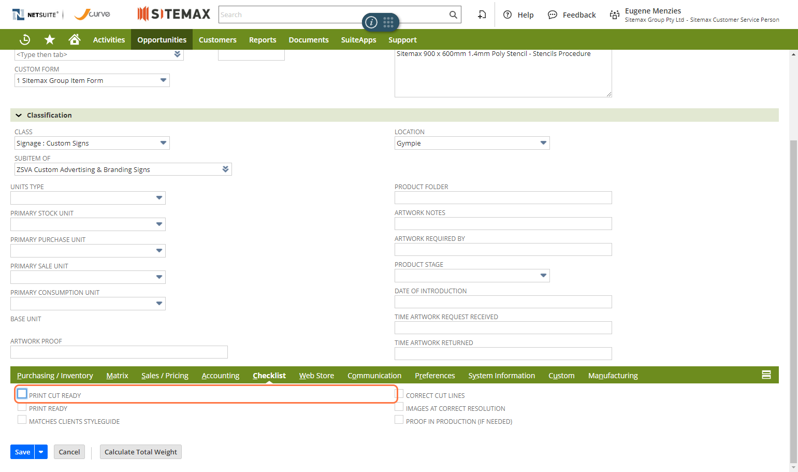Open the Recent Records clock icon
The width and height of the screenshot is (798, 472).
25,39
